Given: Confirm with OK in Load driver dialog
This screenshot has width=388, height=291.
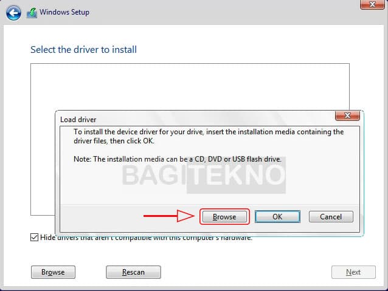Looking at the screenshot, I should point(277,217).
